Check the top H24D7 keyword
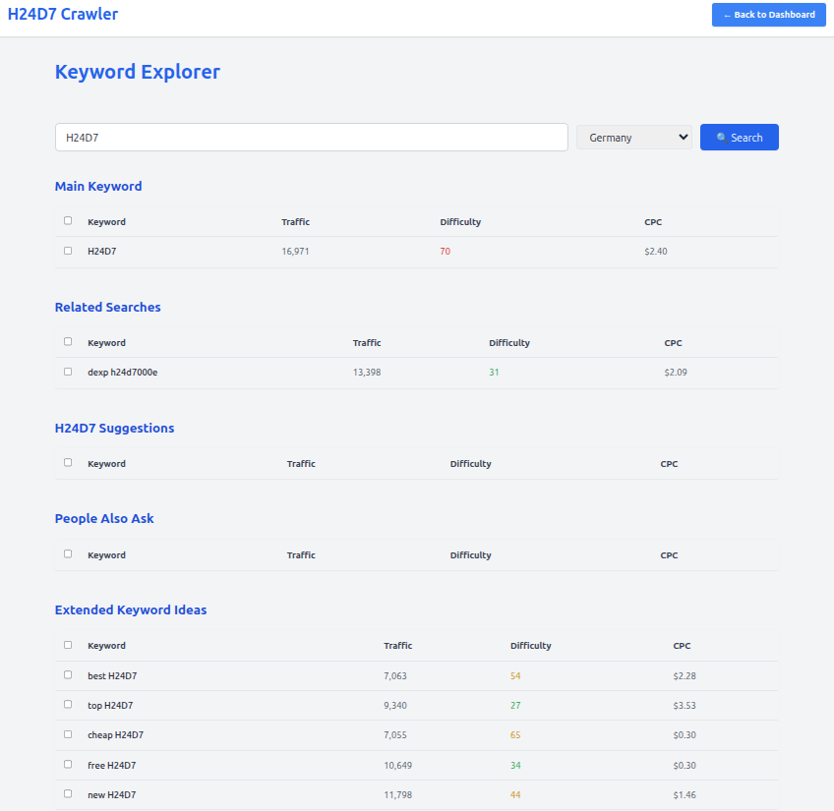Screen dimensions: 834x811 (67, 705)
